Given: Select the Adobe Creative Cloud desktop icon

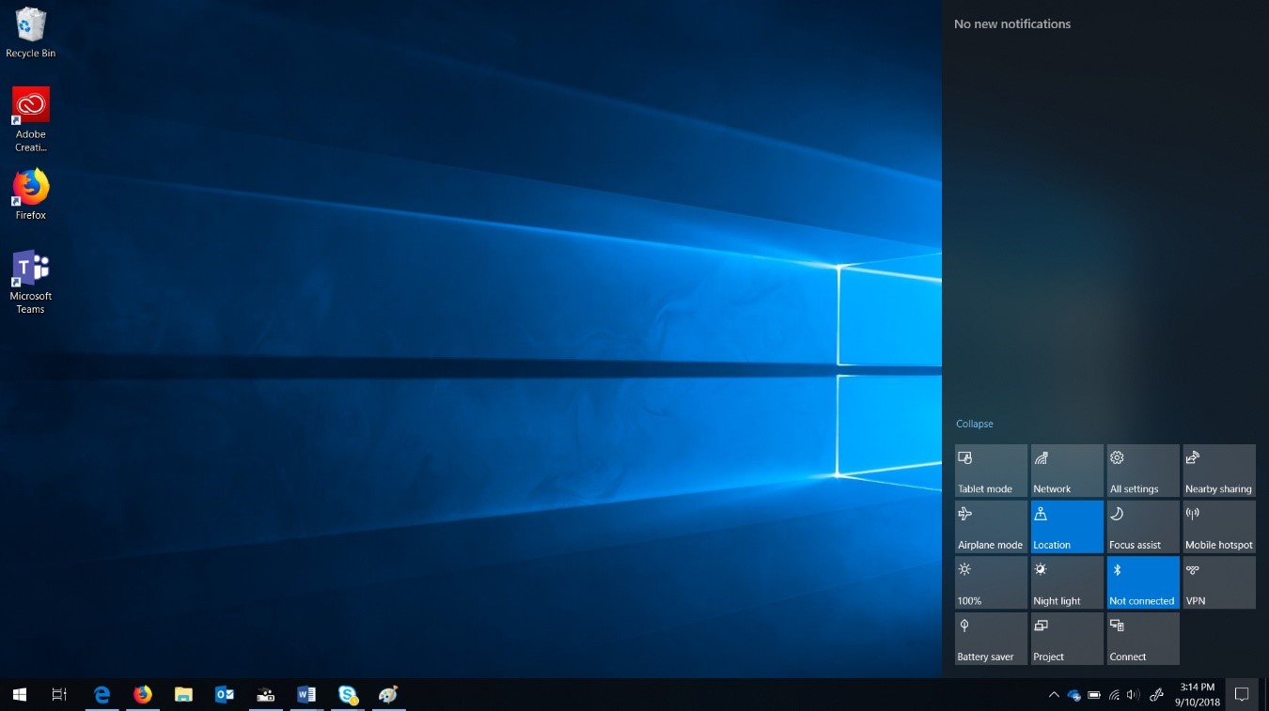Looking at the screenshot, I should 30,118.
